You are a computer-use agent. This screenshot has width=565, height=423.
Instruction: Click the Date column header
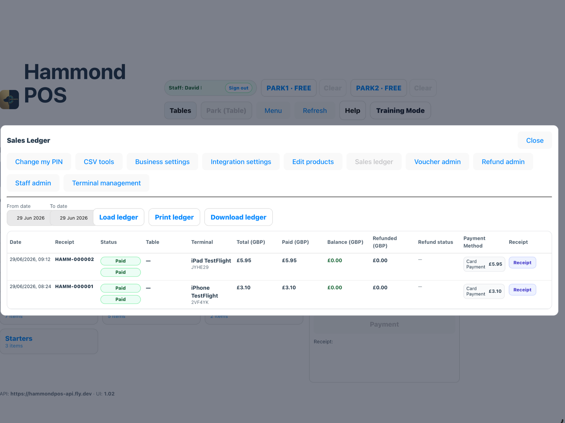16,242
